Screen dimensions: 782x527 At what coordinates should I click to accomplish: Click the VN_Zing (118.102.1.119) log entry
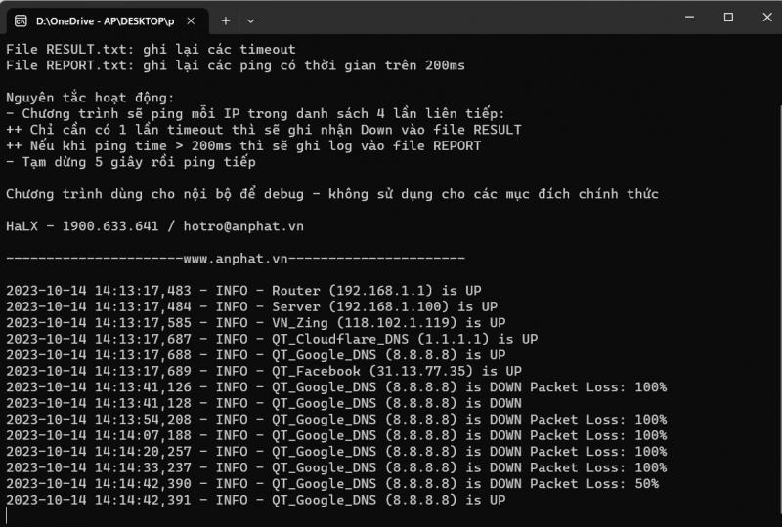256,323
